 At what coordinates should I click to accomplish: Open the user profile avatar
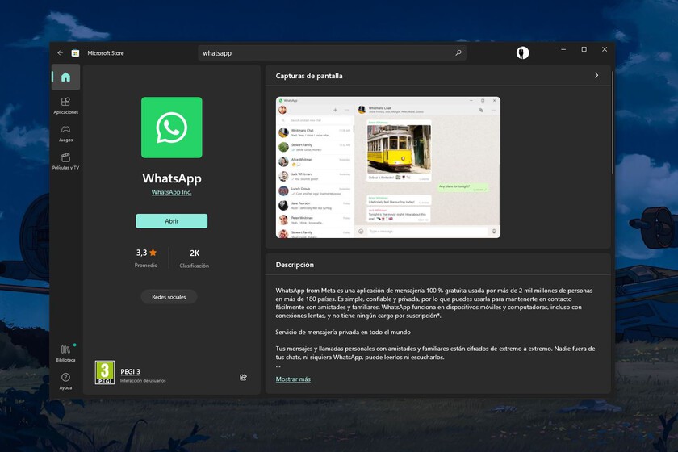(522, 52)
